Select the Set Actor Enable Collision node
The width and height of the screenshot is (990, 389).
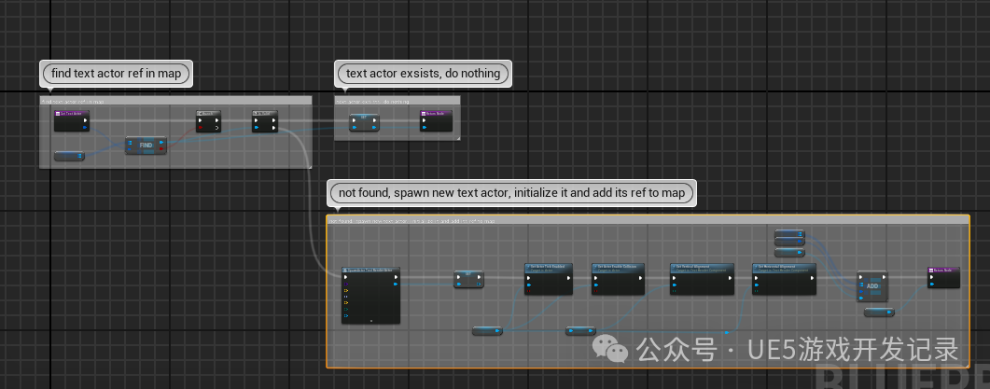pos(618,279)
